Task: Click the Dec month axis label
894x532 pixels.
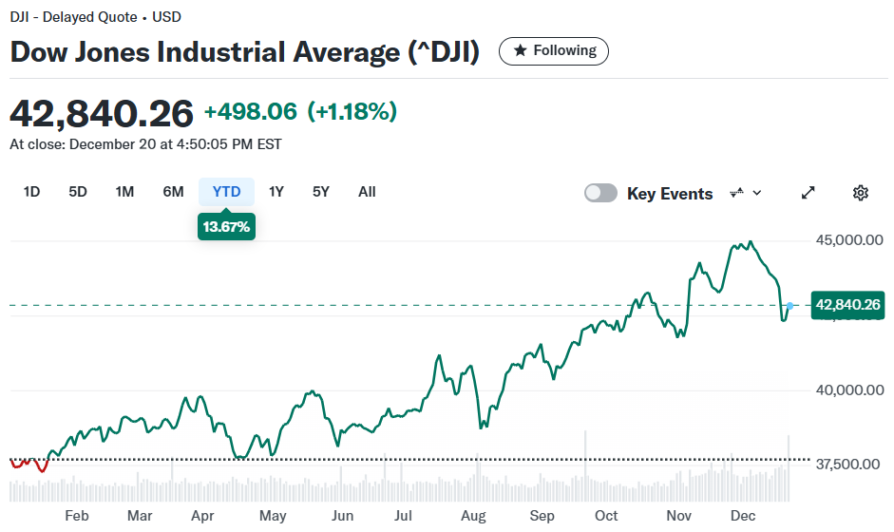Action: (743, 516)
